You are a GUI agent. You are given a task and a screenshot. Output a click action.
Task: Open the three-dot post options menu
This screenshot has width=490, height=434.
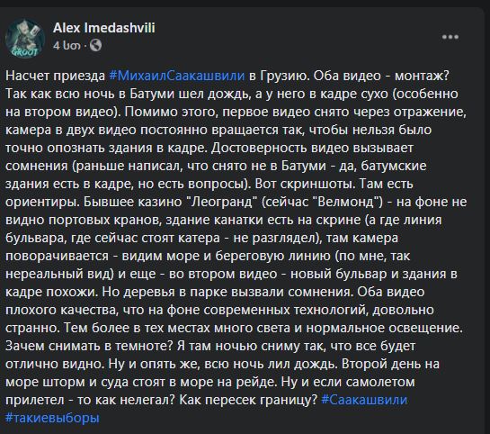pyautogui.click(x=450, y=37)
